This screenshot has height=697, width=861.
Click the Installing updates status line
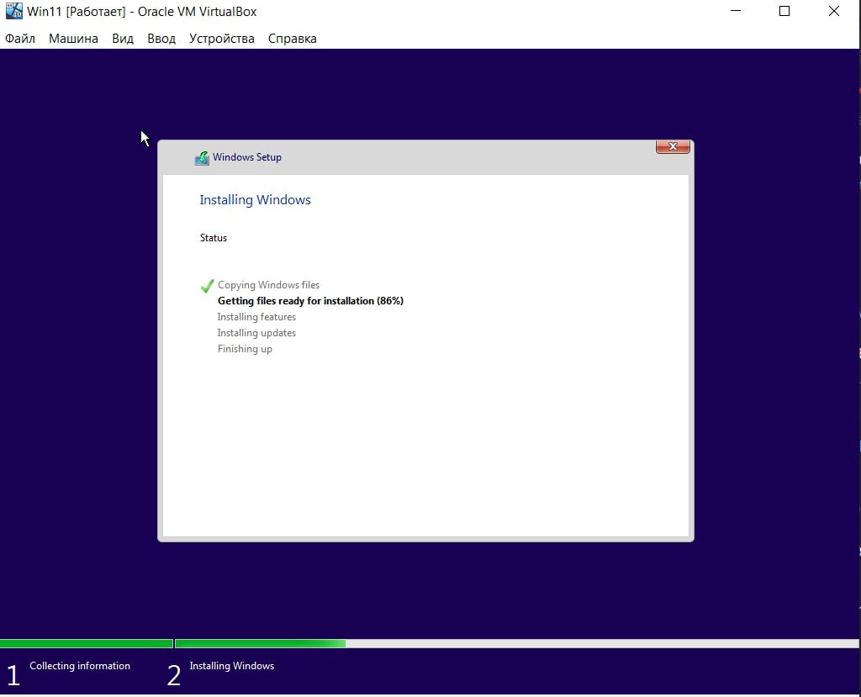click(x=256, y=333)
